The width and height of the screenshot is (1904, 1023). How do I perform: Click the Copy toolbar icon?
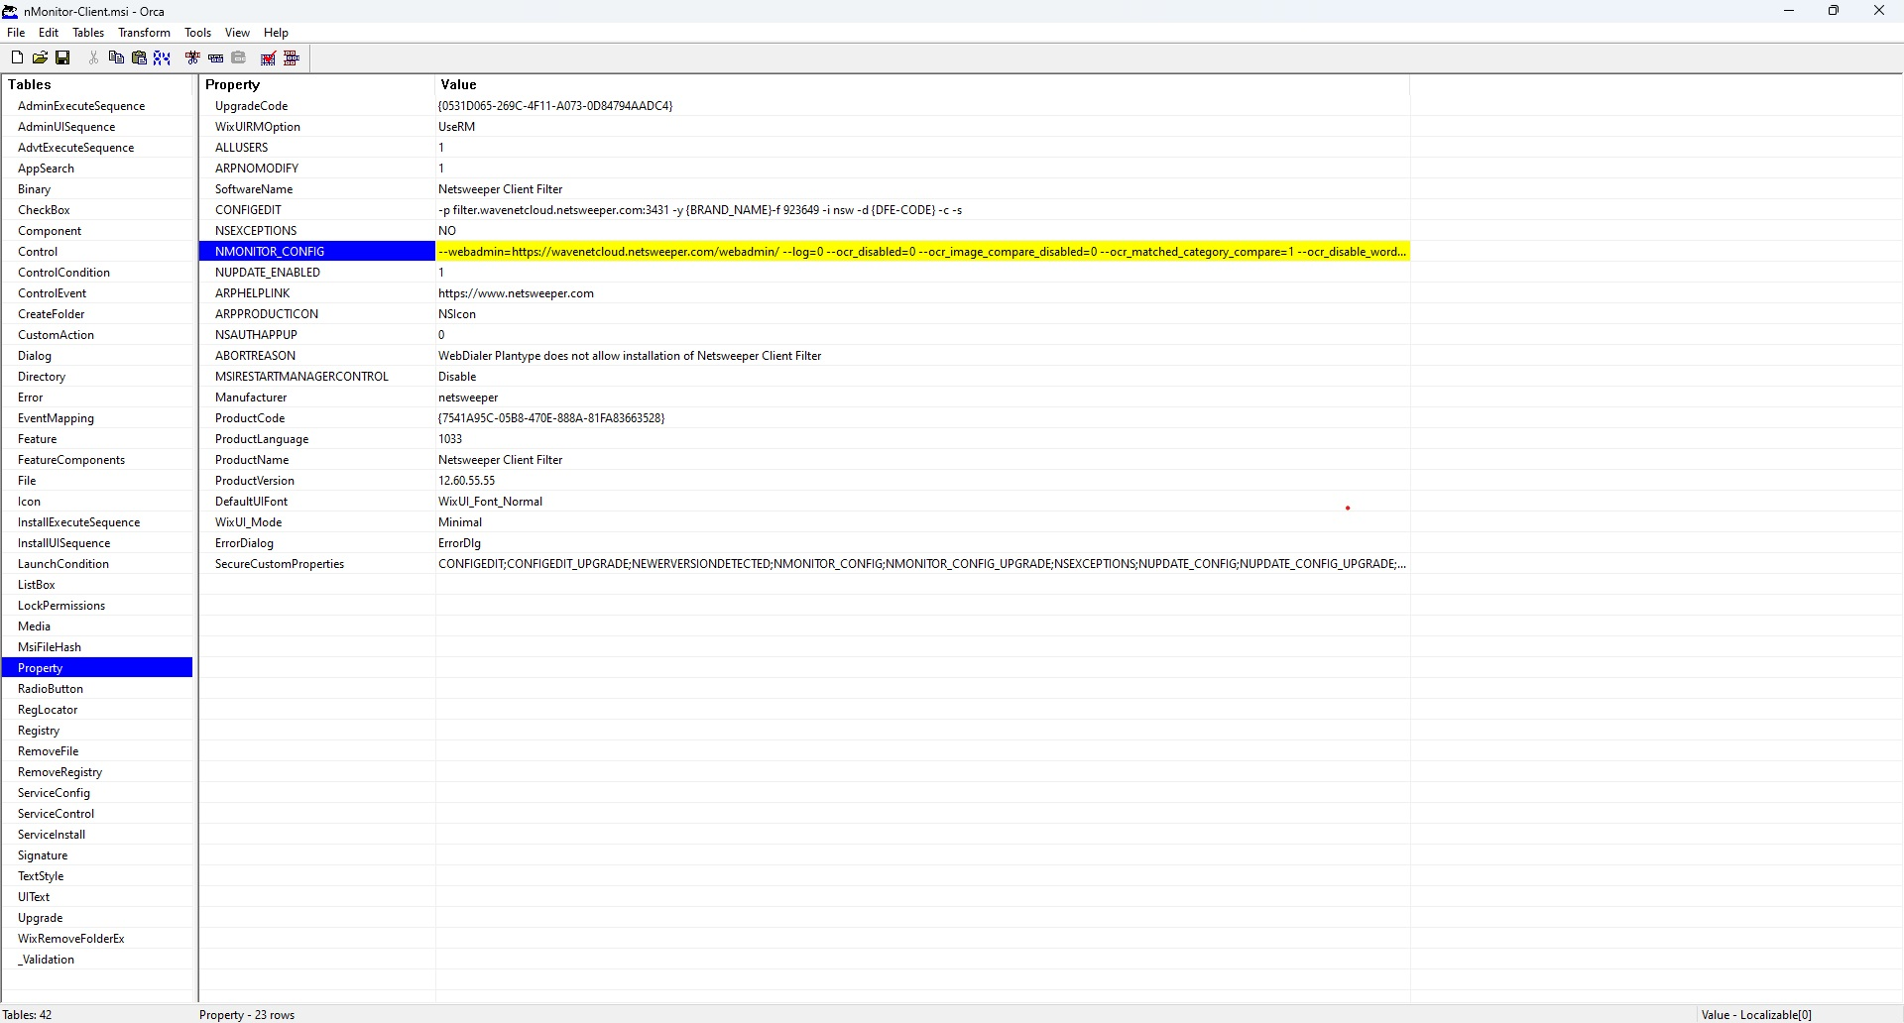point(116,58)
